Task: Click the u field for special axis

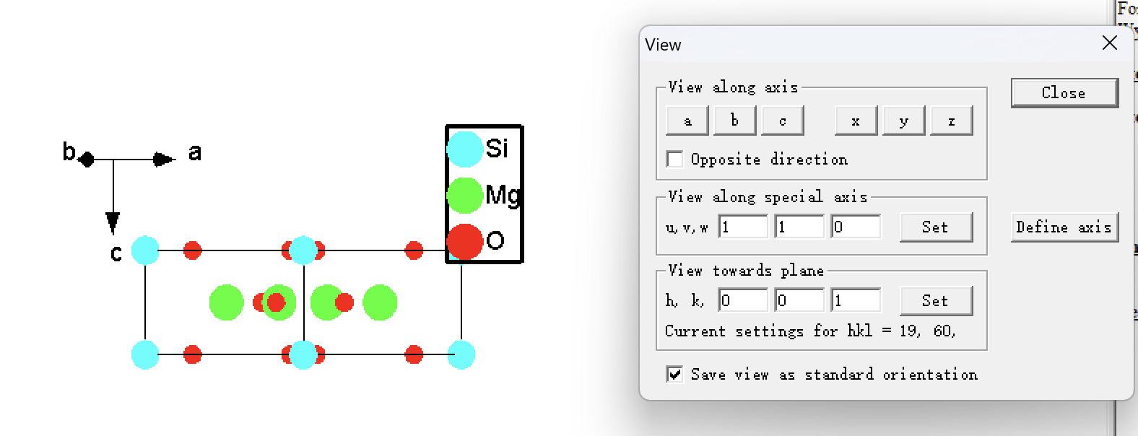Action: [742, 227]
